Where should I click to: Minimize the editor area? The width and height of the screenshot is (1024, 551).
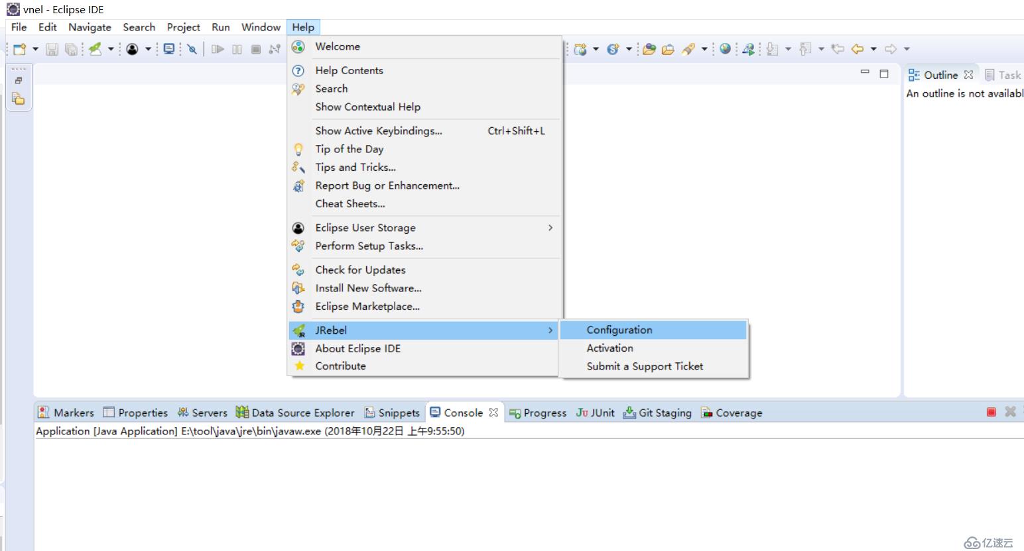(865, 73)
